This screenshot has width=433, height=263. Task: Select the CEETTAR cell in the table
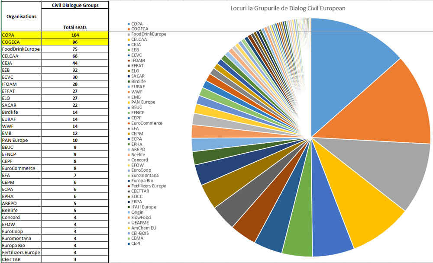click(x=21, y=260)
